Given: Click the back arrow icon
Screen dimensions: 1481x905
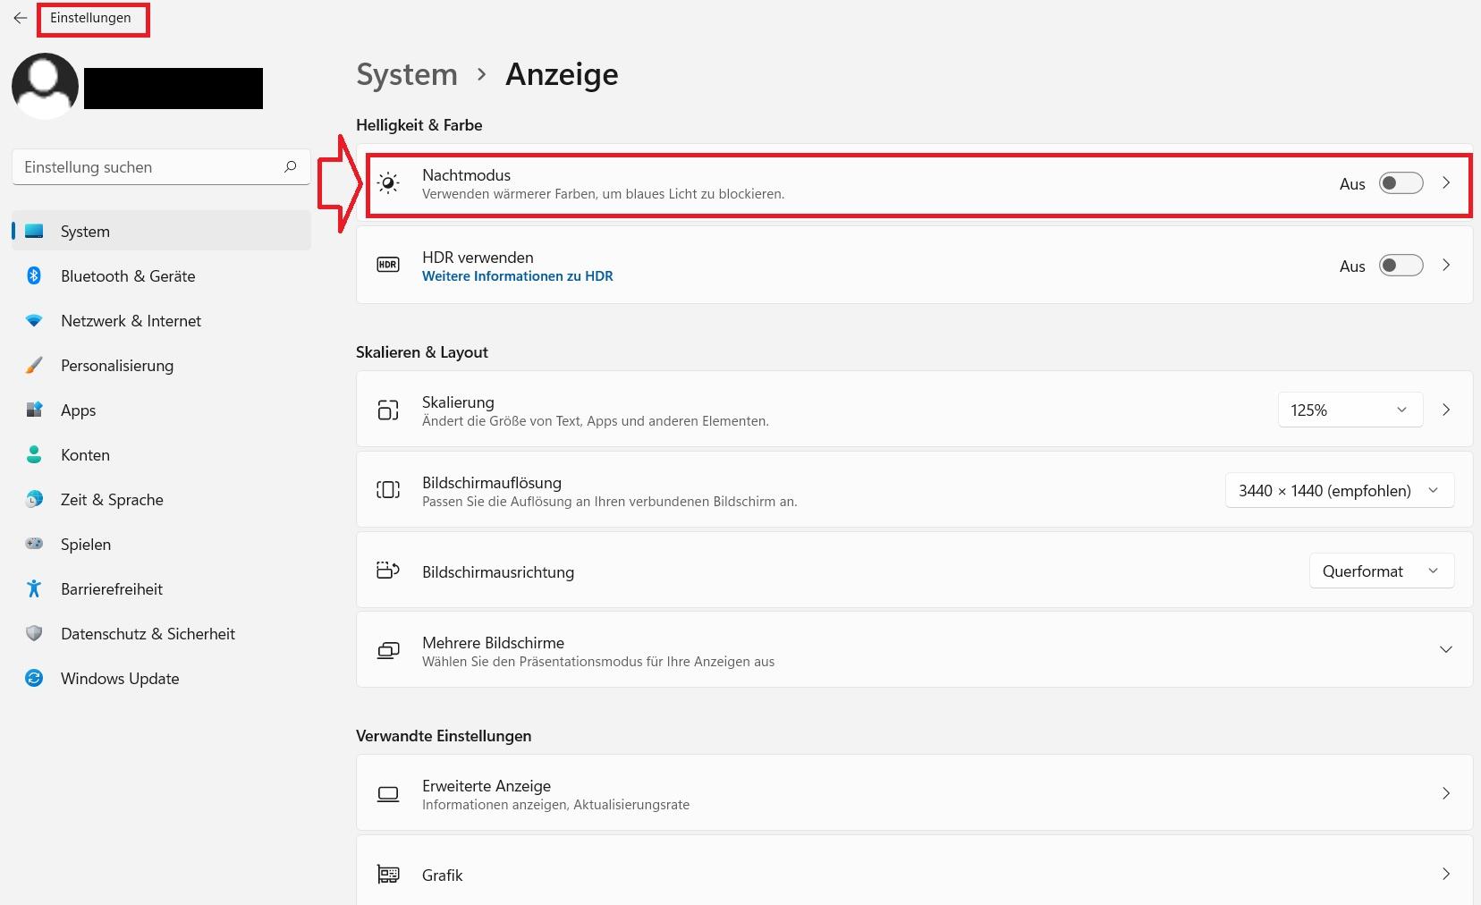Looking at the screenshot, I should coord(21,18).
